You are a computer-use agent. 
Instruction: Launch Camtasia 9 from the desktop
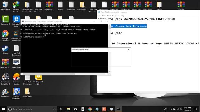[5, 20]
